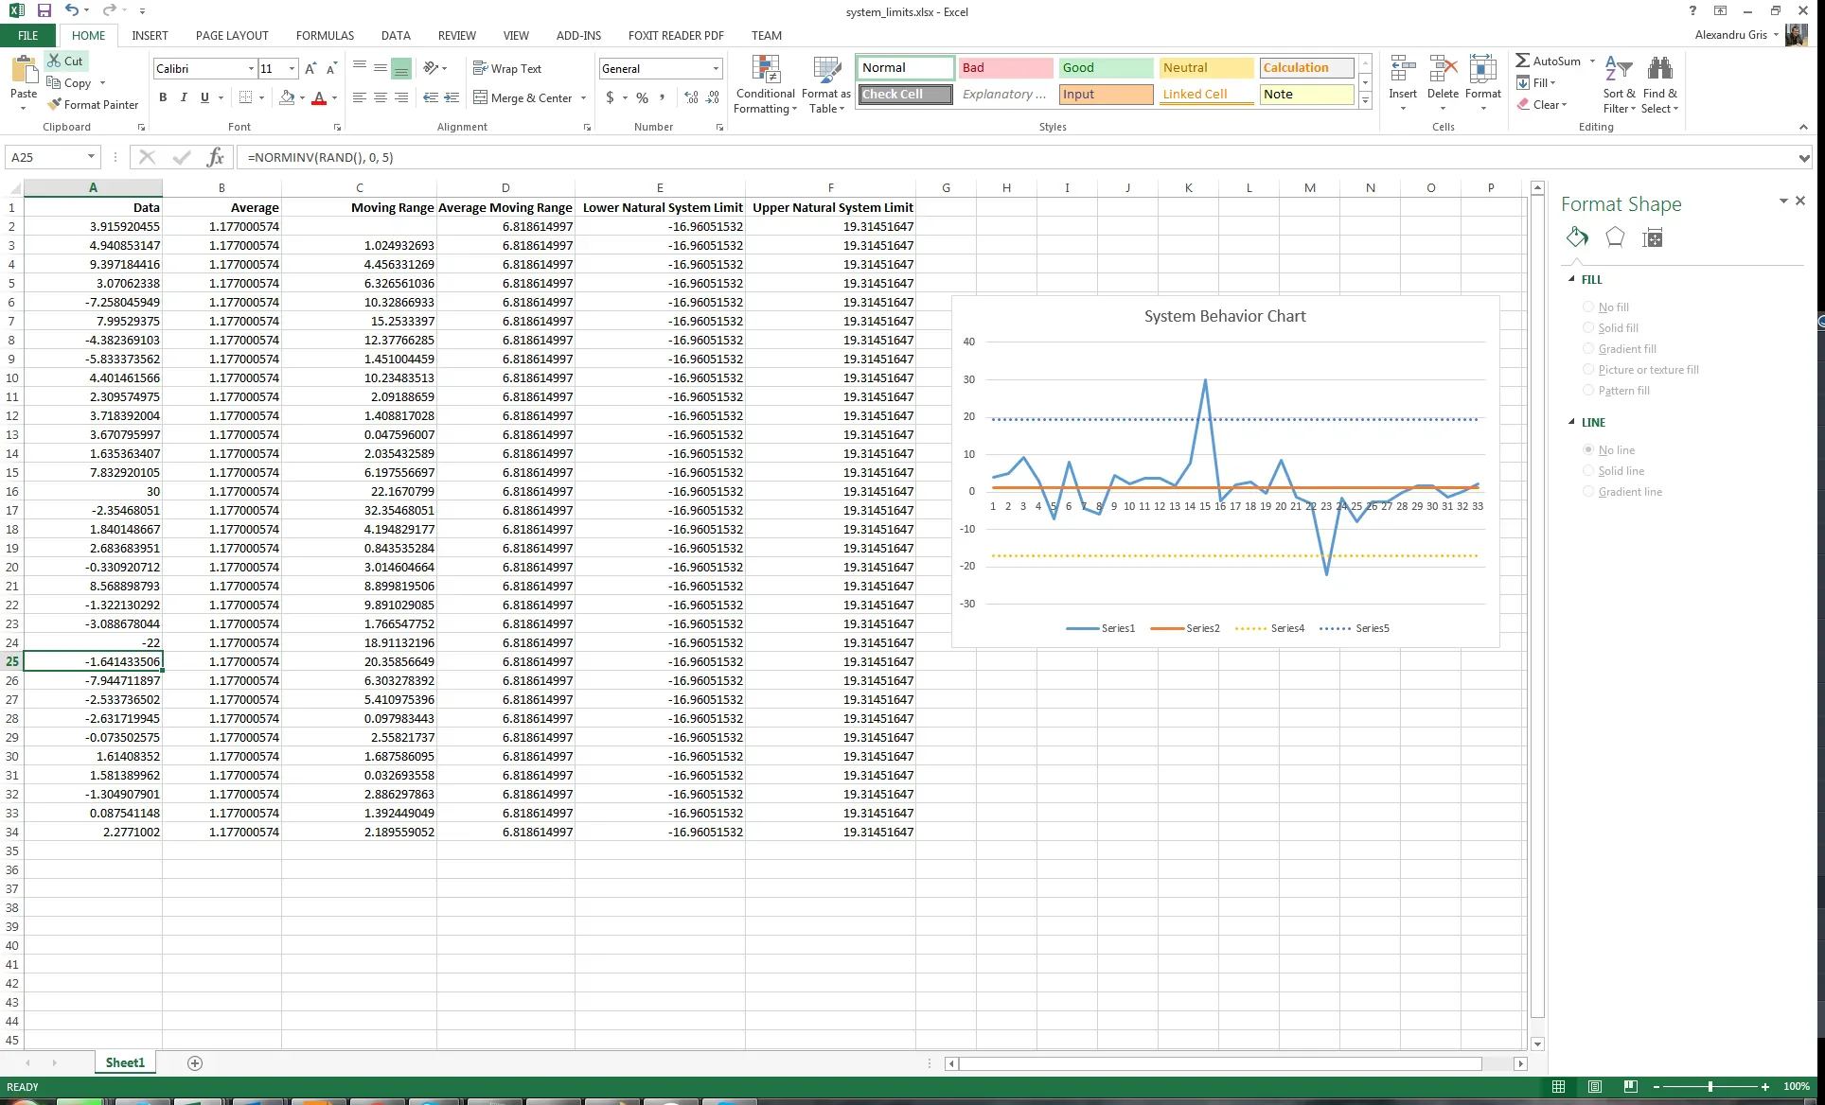Select the Solid fill radio option
Screen dimensions: 1825x1105
(x=1589, y=327)
